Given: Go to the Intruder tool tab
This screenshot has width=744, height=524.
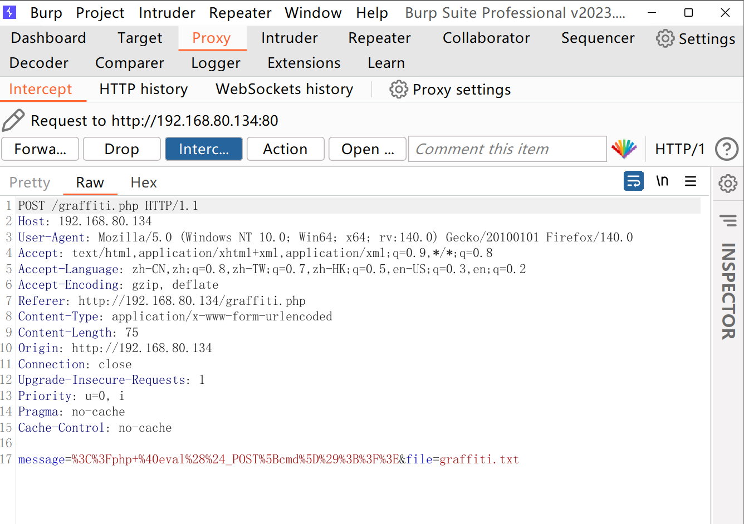Looking at the screenshot, I should point(290,38).
